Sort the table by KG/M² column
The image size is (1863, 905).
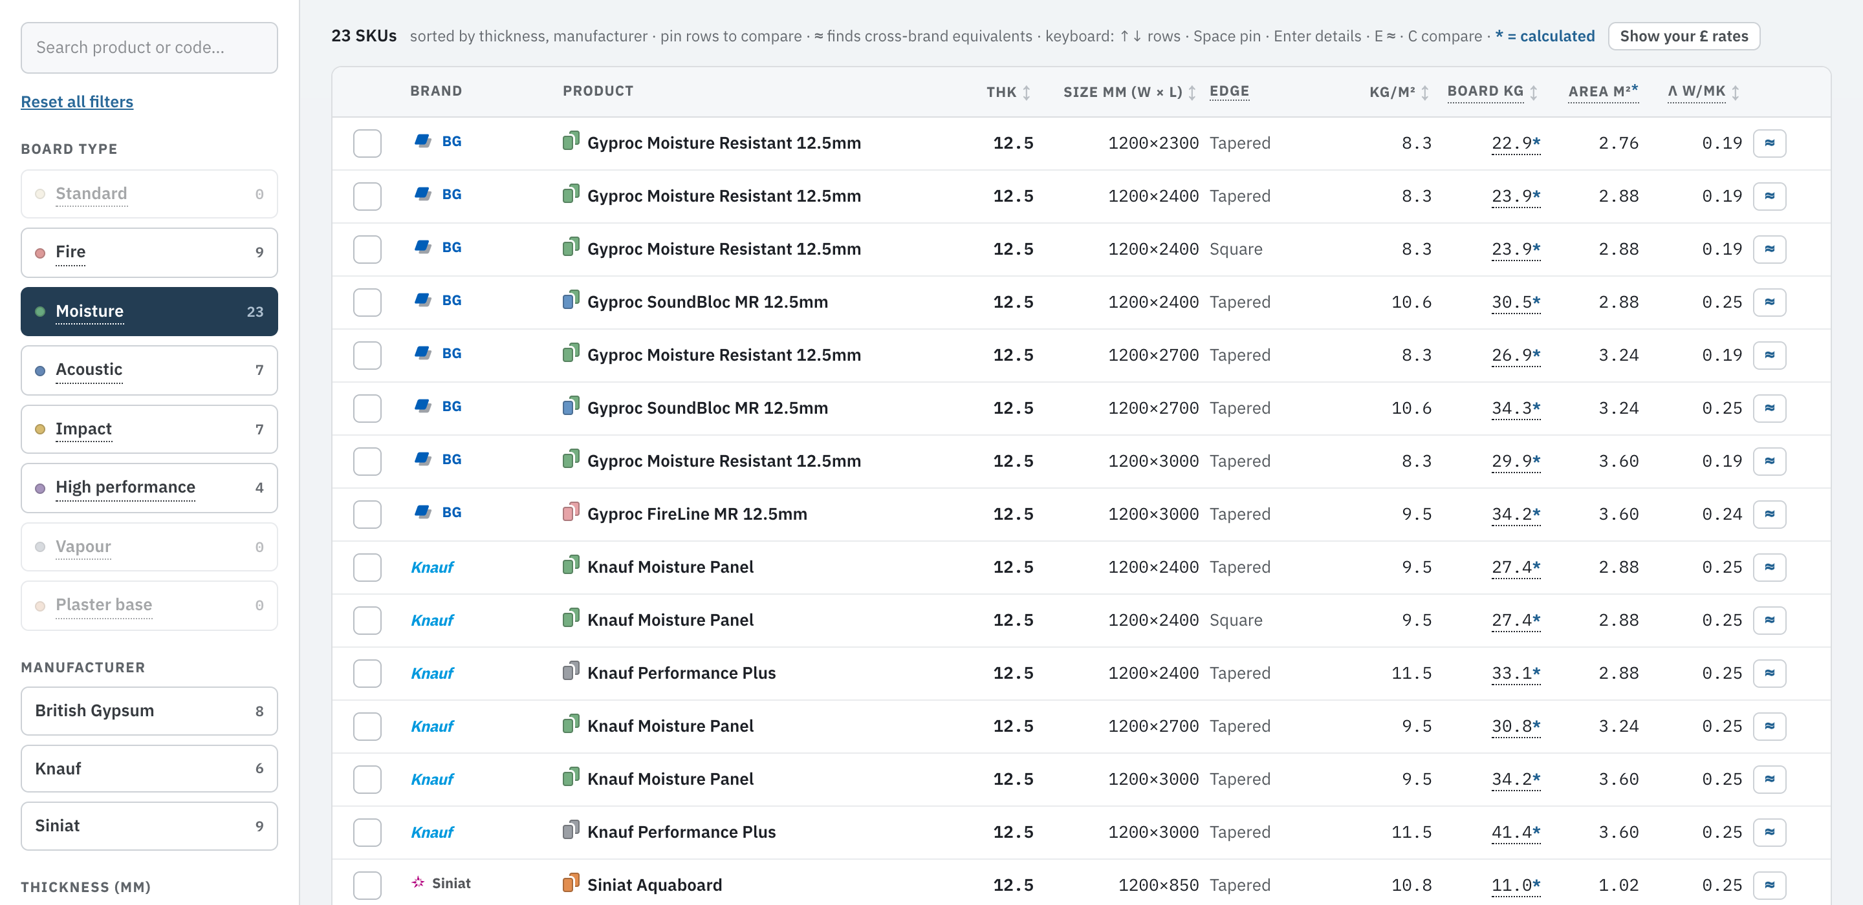click(x=1399, y=92)
